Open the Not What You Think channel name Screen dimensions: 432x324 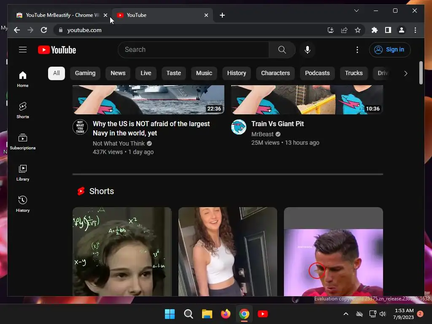[x=119, y=143]
